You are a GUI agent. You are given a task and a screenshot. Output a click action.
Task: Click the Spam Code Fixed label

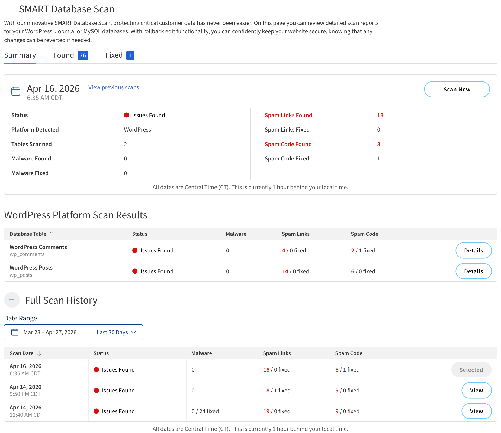287,158
